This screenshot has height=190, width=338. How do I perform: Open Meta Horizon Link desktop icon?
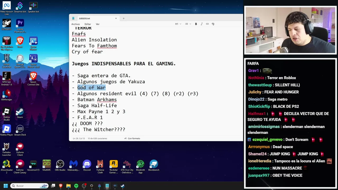coord(7,9)
